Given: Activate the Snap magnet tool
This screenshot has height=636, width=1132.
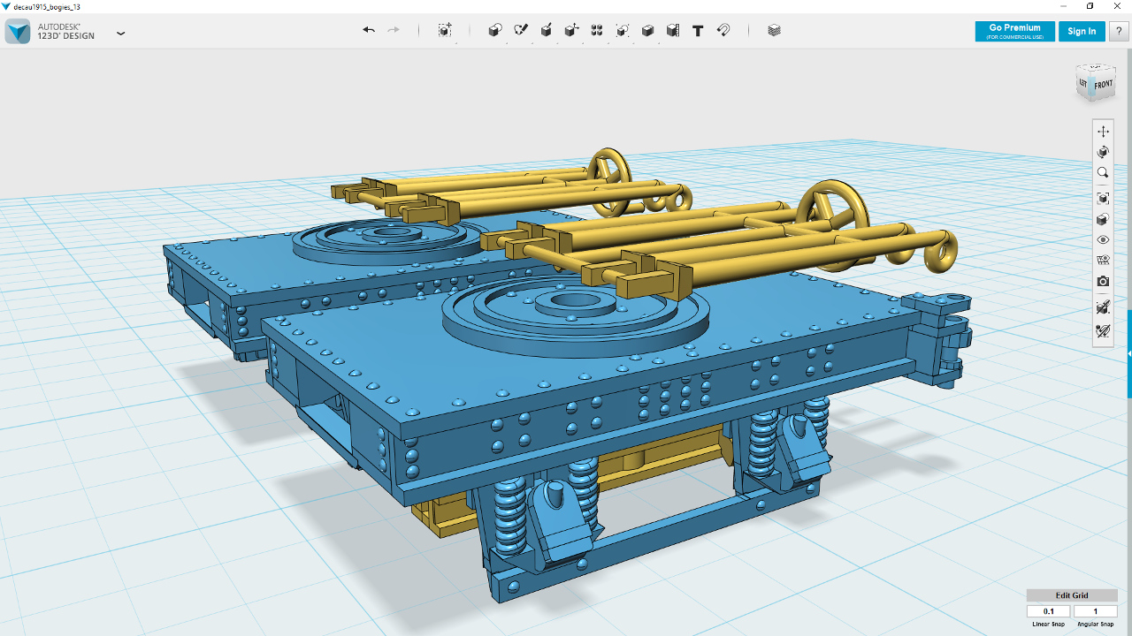Looking at the screenshot, I should [x=723, y=30].
